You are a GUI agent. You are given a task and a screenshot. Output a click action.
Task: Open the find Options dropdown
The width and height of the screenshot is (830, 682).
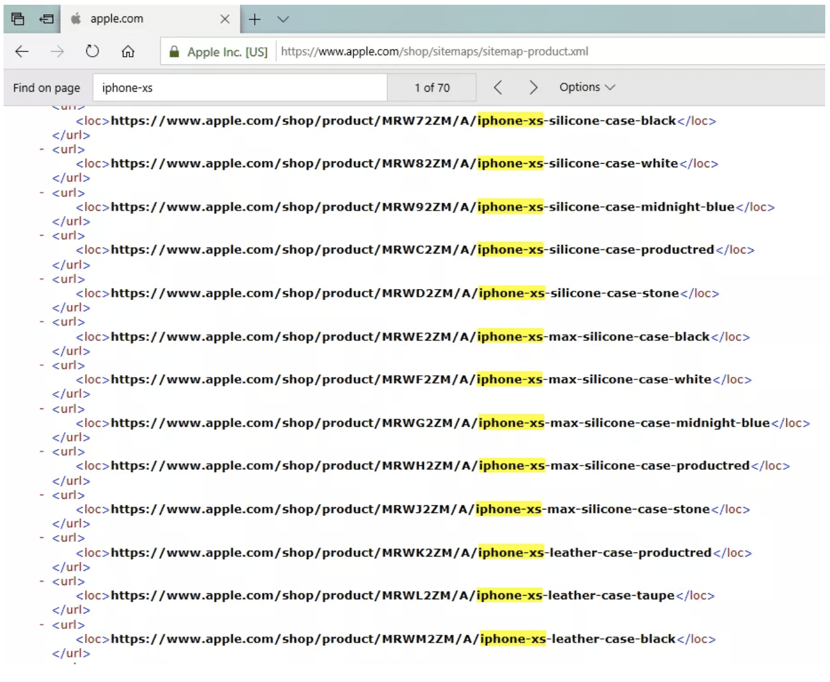(587, 87)
